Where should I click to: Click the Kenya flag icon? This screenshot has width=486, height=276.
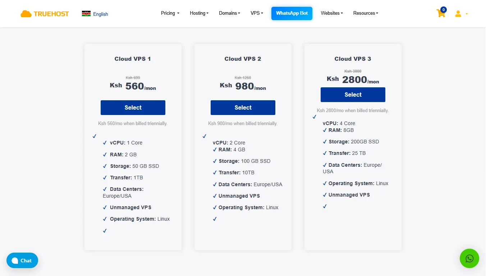[x=86, y=14]
